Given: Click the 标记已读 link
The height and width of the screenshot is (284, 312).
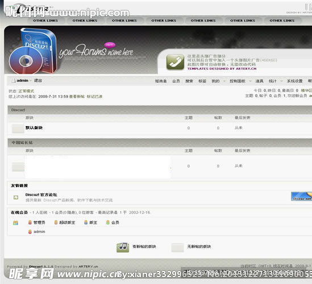Looking at the screenshot, I should (x=94, y=97).
